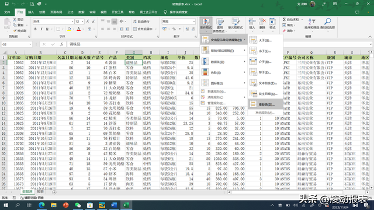Screen dimensions: 374x210
Task: Open font color dropdown arrow
Action: click(x=83, y=29)
